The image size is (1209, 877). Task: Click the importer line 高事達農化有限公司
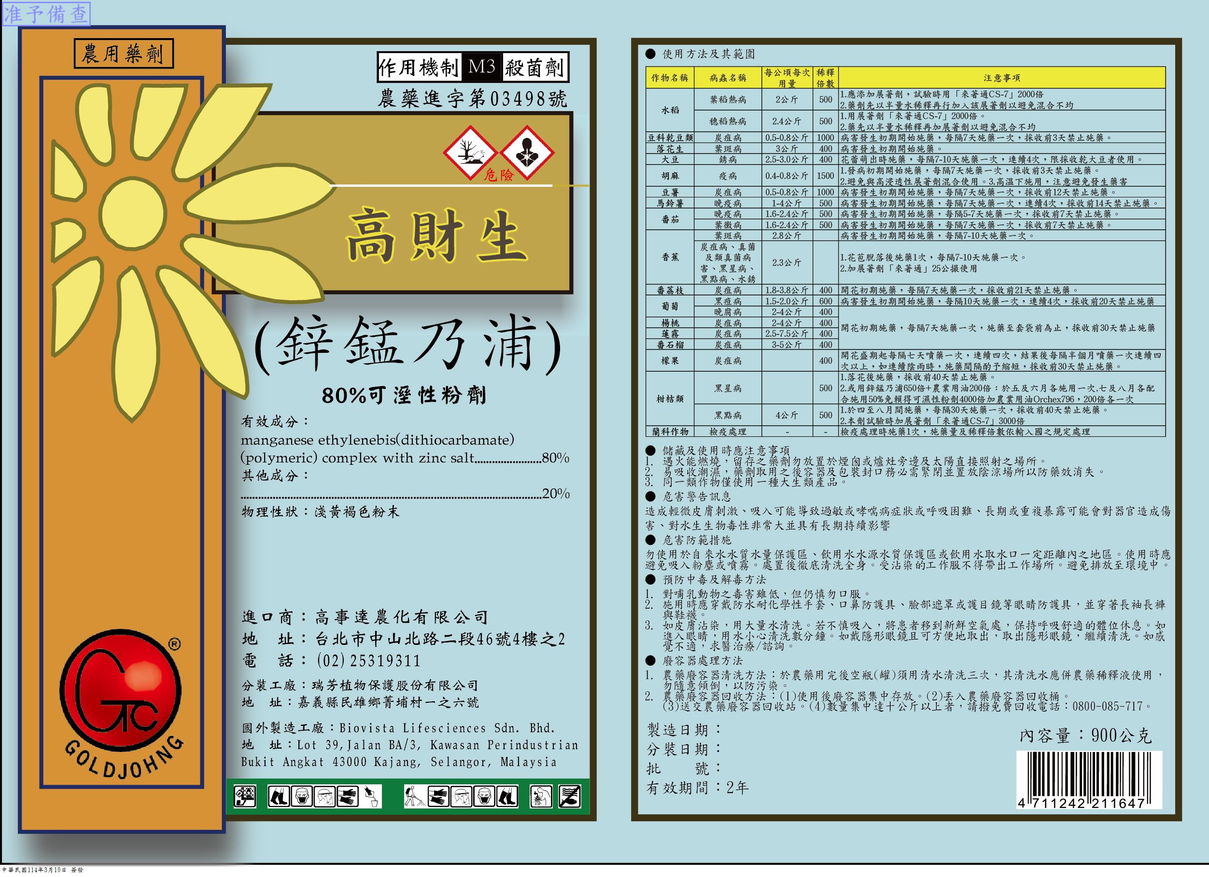pos(365,617)
